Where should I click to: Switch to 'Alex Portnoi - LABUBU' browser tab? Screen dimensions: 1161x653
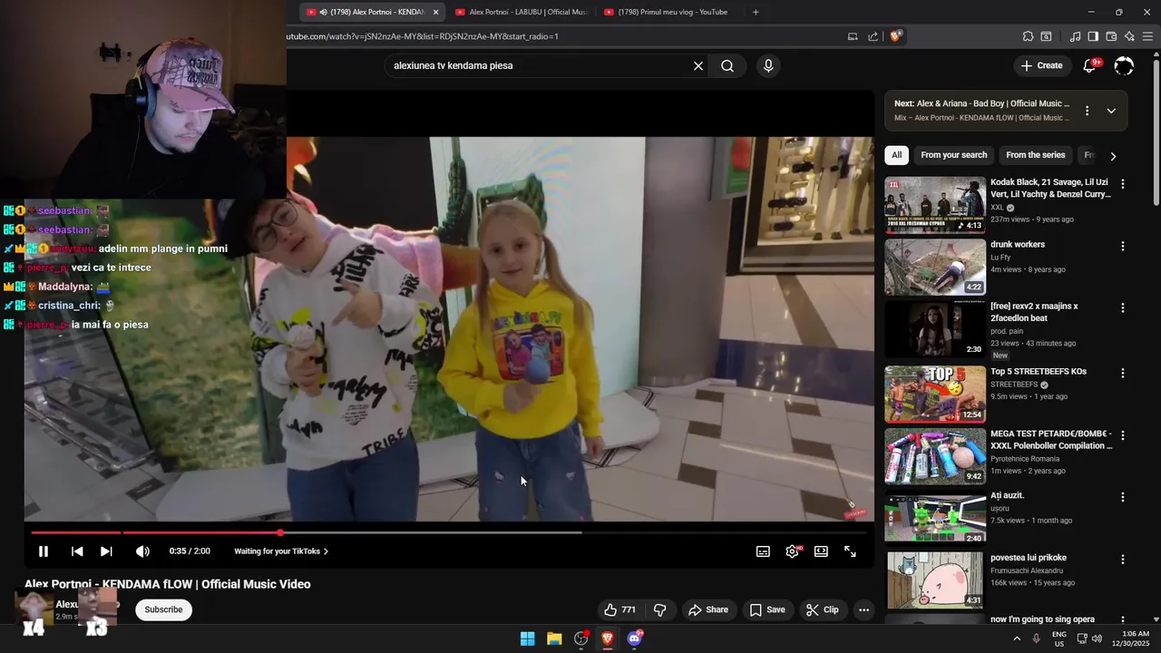(x=521, y=12)
